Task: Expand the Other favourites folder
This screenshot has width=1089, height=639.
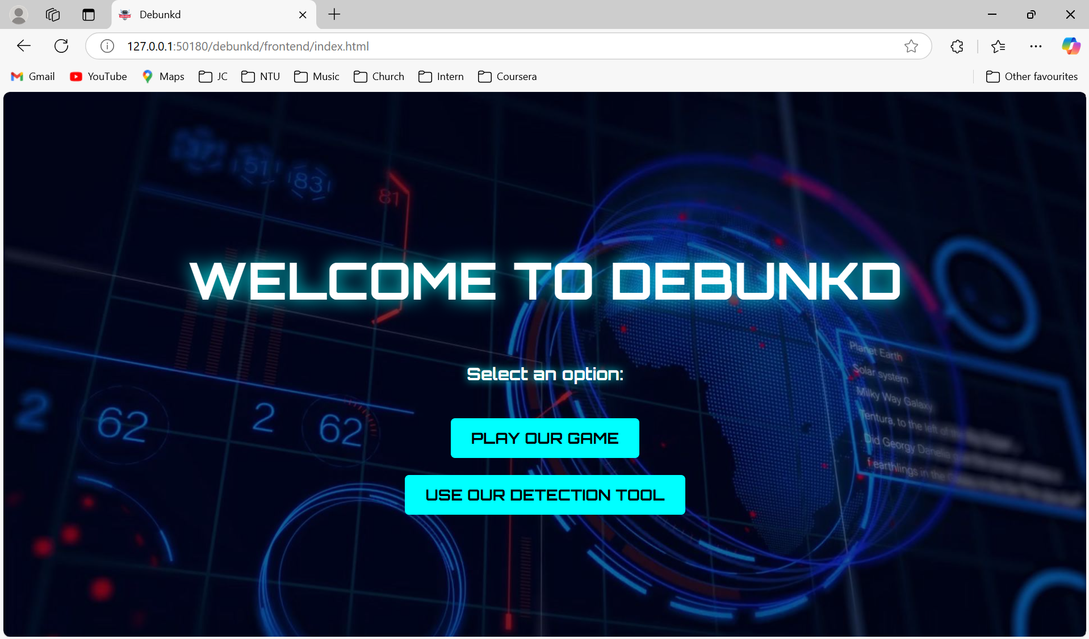Action: pos(1032,77)
